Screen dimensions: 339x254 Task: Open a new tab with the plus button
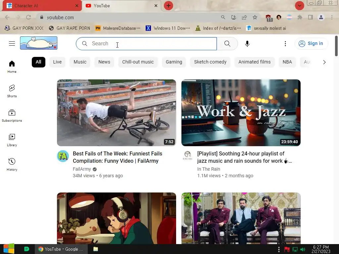point(169,6)
